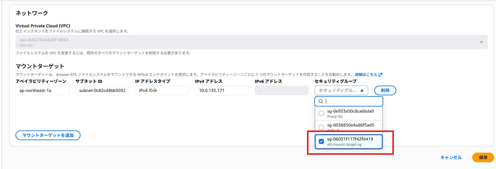Click the 保存 button
The width and height of the screenshot is (496, 169).
pos(483,157)
